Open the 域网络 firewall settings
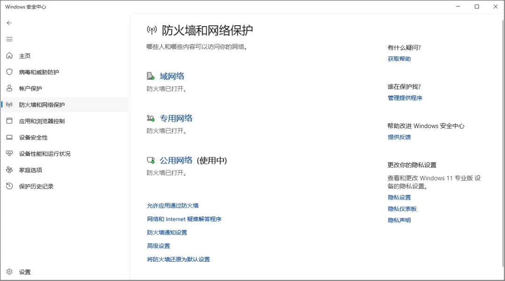Viewport: 505px width, 281px height. tap(172, 76)
